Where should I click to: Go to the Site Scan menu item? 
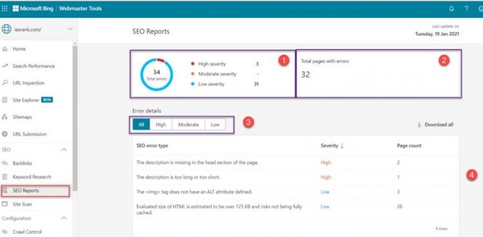(x=22, y=204)
